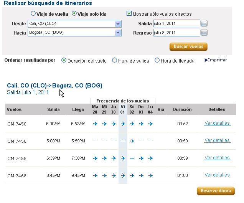
Task: Open the Salida date calendar picker
Action: pyautogui.click(x=204, y=23)
